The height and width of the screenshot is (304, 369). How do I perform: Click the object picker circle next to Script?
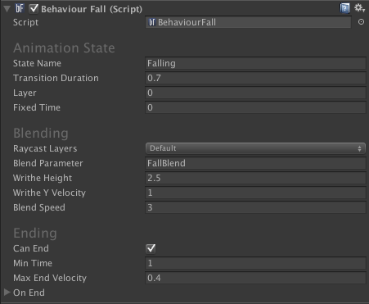[361, 22]
